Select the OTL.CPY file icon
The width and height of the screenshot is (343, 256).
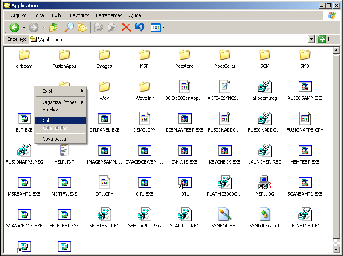click(105, 182)
